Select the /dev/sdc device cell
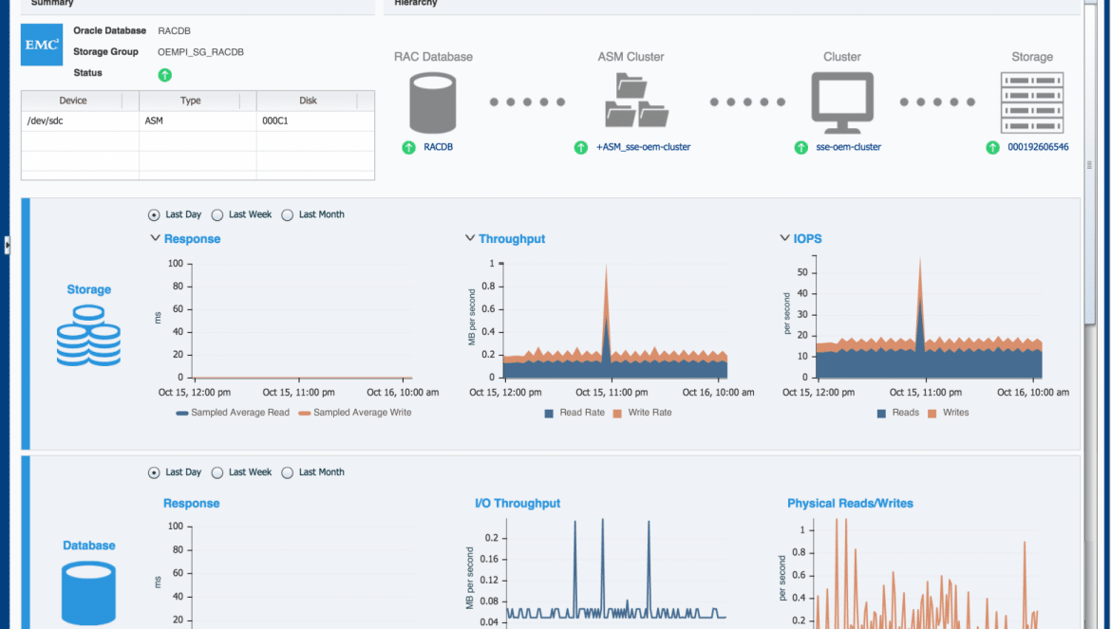 pos(80,121)
